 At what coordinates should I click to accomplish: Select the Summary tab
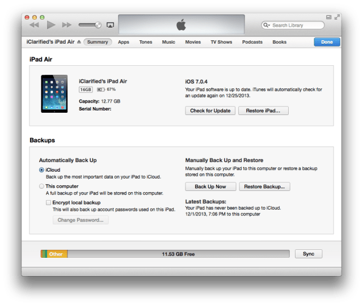coord(98,42)
